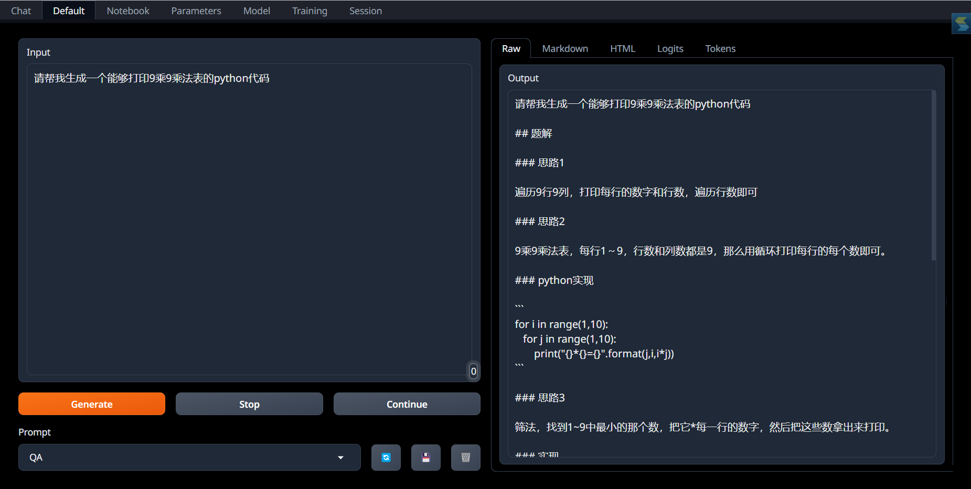The width and height of the screenshot is (971, 489).
Task: Open the Session tab
Action: (x=365, y=10)
